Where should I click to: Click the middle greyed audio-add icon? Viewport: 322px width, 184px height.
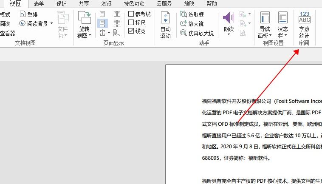click(243, 23)
